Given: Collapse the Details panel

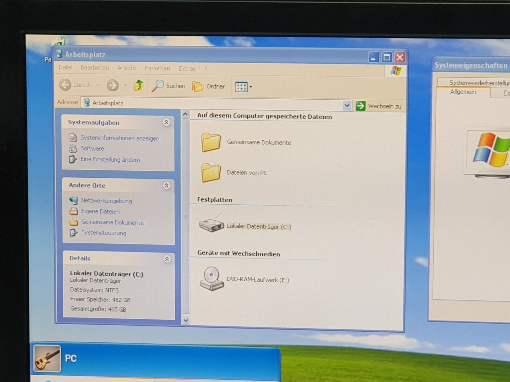Looking at the screenshot, I should click(x=167, y=259).
